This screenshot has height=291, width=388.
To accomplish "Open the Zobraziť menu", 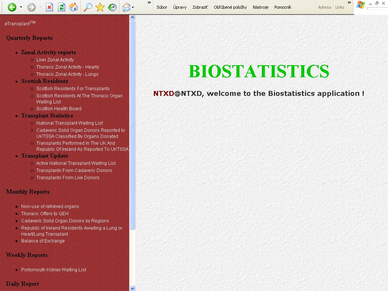I will [x=200, y=7].
